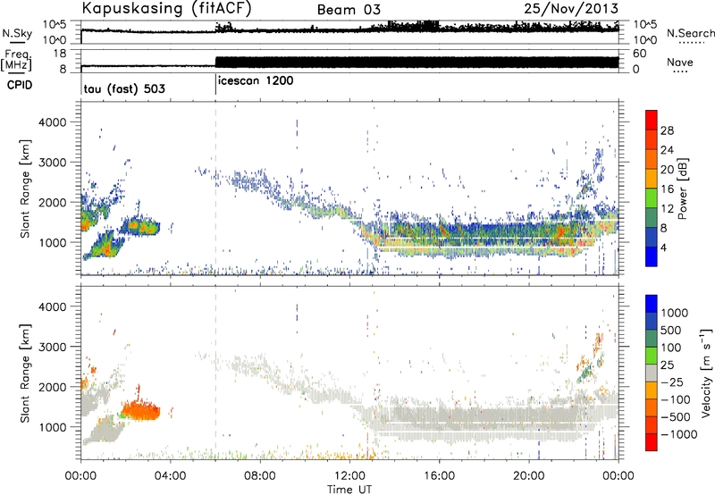Click the '1000' range tick on velocity panel axis
This screenshot has height=495, width=715.
[x=52, y=426]
